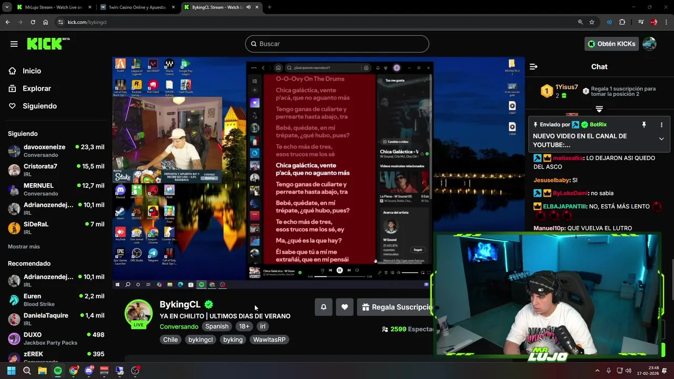Show hidden system tray icons

597,371
